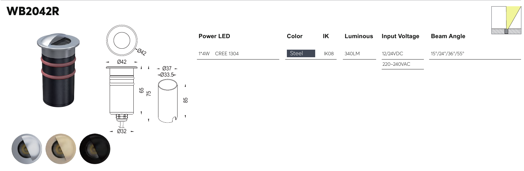Click the Steel color swatch

point(301,53)
